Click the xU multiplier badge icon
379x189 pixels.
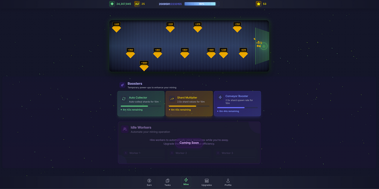137,4
